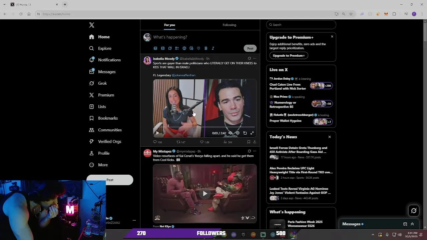Unmute the Isabella Moody video
427x240 pixels.
230,133
